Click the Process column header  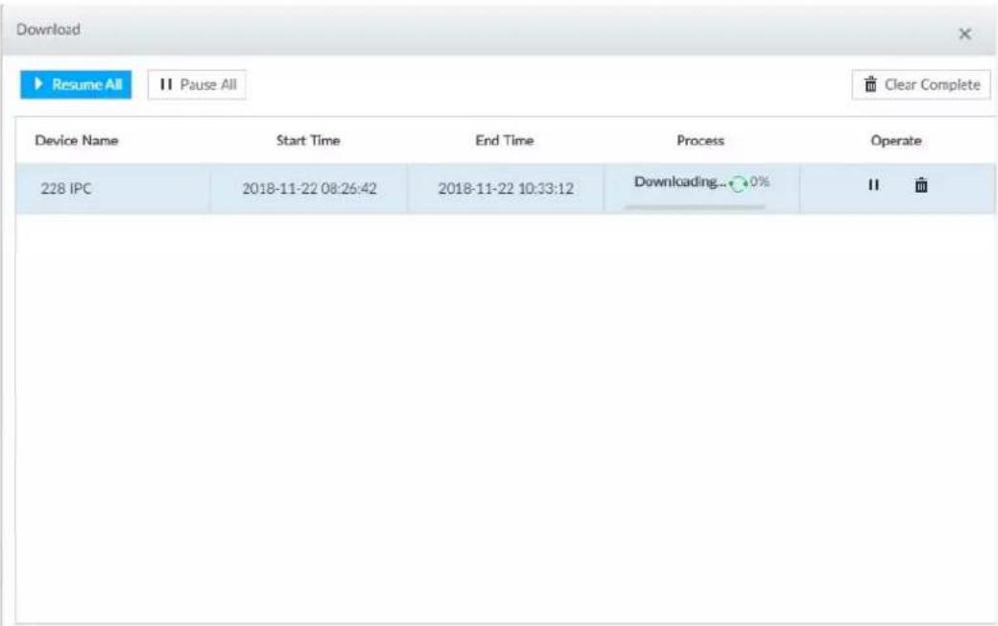(x=701, y=141)
